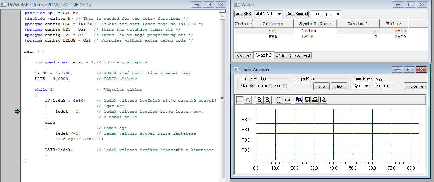Click the Now trigger button
The width and height of the screenshot is (434, 182).
[x=321, y=86]
